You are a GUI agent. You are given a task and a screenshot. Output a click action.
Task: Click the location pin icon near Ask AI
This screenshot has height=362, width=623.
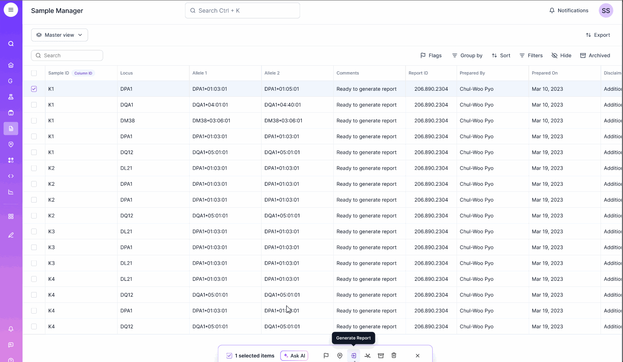[x=340, y=355]
